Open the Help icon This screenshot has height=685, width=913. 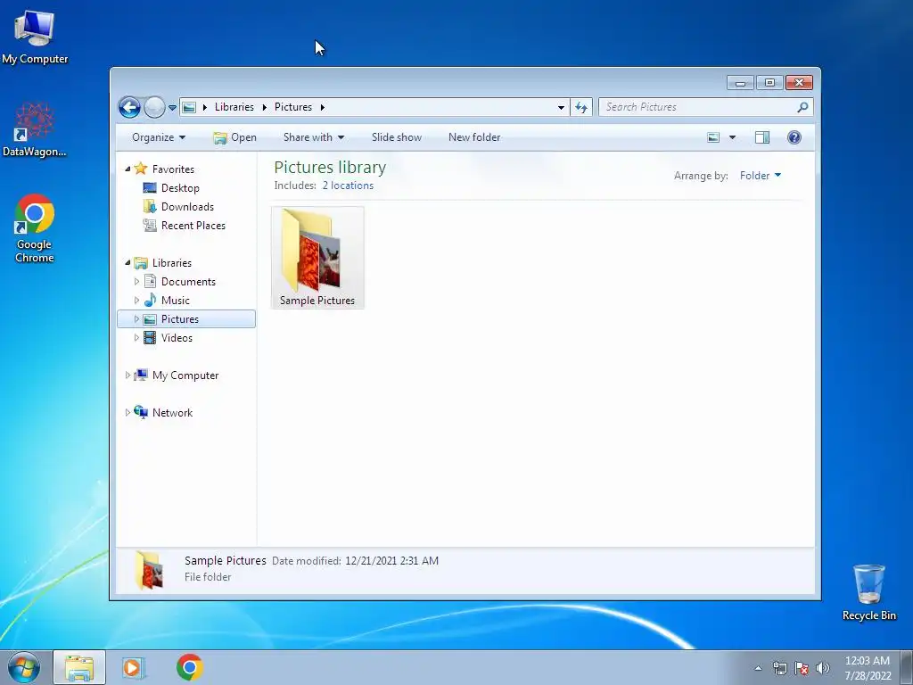794,137
